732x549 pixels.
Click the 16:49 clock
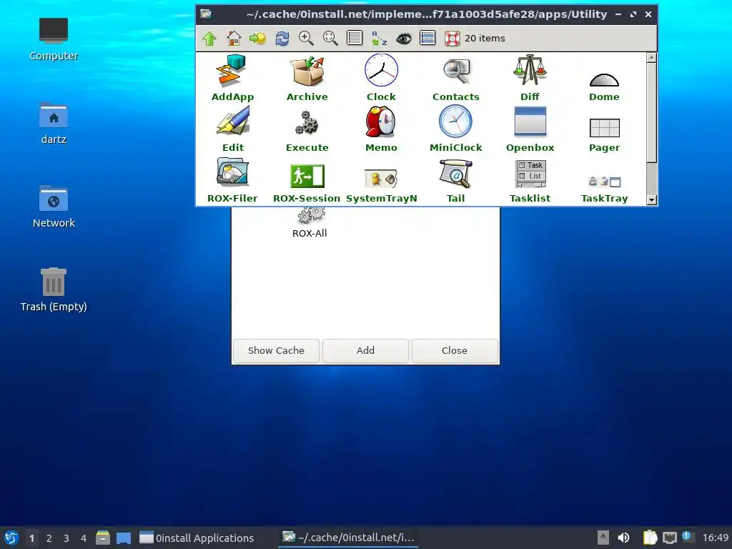coord(716,538)
